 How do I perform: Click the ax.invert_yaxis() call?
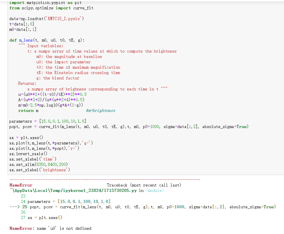28,153
